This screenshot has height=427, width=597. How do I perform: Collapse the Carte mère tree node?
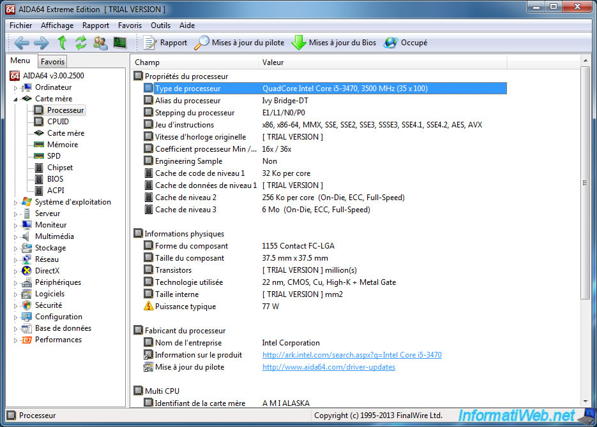[x=15, y=99]
